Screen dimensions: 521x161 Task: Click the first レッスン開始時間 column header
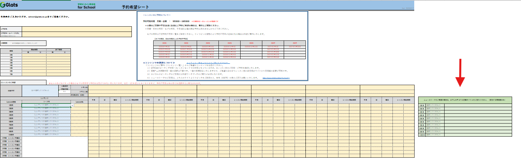132,100
